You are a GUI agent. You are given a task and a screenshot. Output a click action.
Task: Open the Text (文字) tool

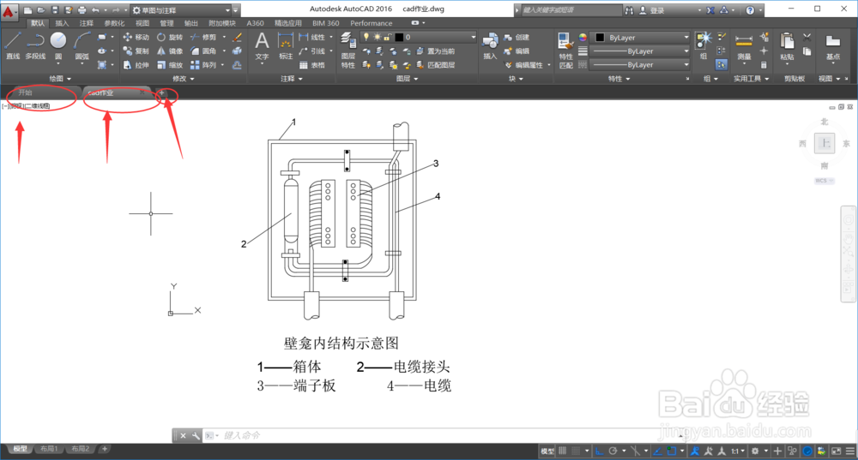tap(262, 46)
